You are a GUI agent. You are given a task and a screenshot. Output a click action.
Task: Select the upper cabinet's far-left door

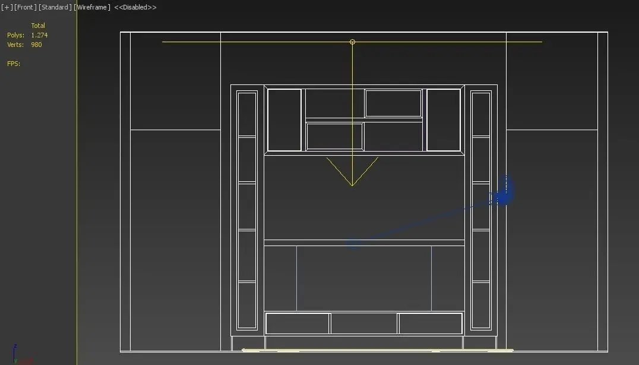click(x=284, y=120)
